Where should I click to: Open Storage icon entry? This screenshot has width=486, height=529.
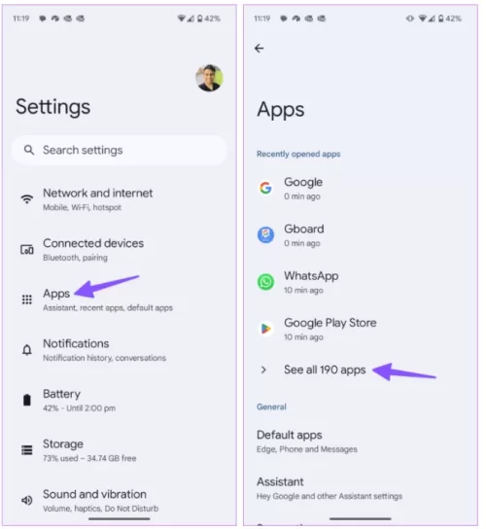click(27, 450)
